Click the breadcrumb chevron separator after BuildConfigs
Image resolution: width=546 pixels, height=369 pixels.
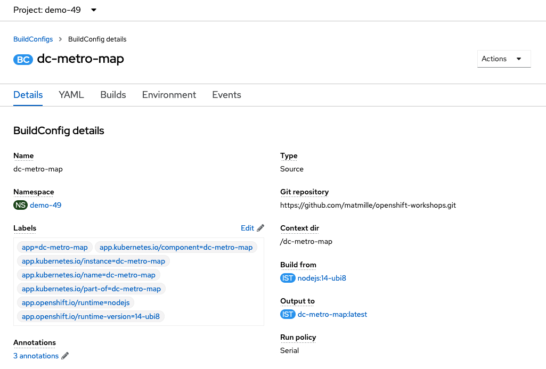[x=60, y=39]
